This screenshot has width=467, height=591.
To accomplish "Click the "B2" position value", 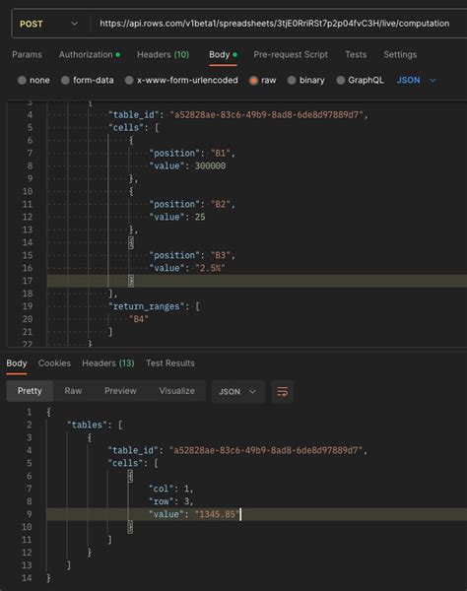I will pos(221,204).
